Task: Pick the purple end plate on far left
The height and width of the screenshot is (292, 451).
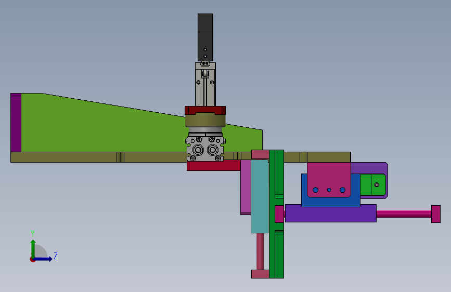Action: (x=16, y=123)
